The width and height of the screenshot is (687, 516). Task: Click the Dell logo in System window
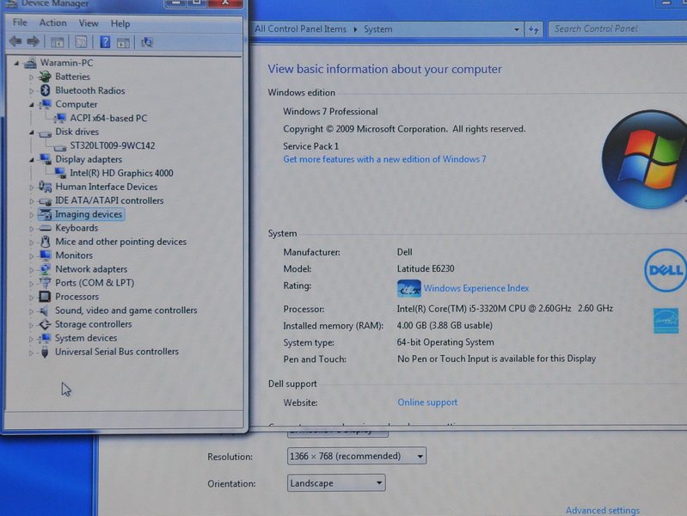[x=666, y=270]
